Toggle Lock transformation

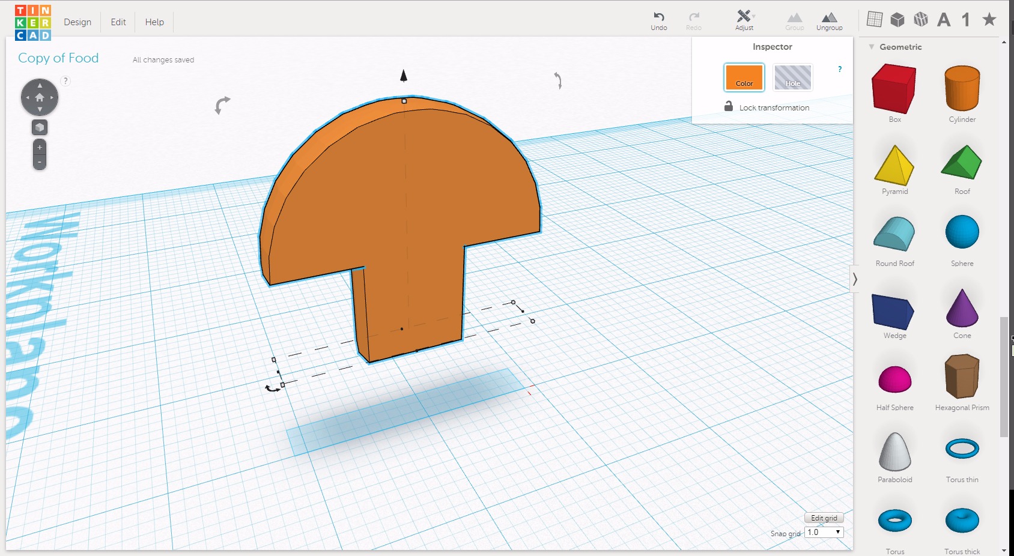click(x=767, y=107)
